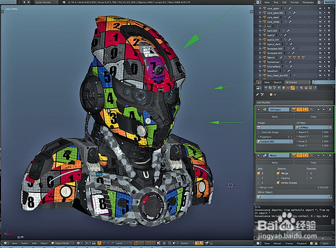Open the World properties tab icon
The height and width of the screenshot is (248, 336).
click(279, 88)
